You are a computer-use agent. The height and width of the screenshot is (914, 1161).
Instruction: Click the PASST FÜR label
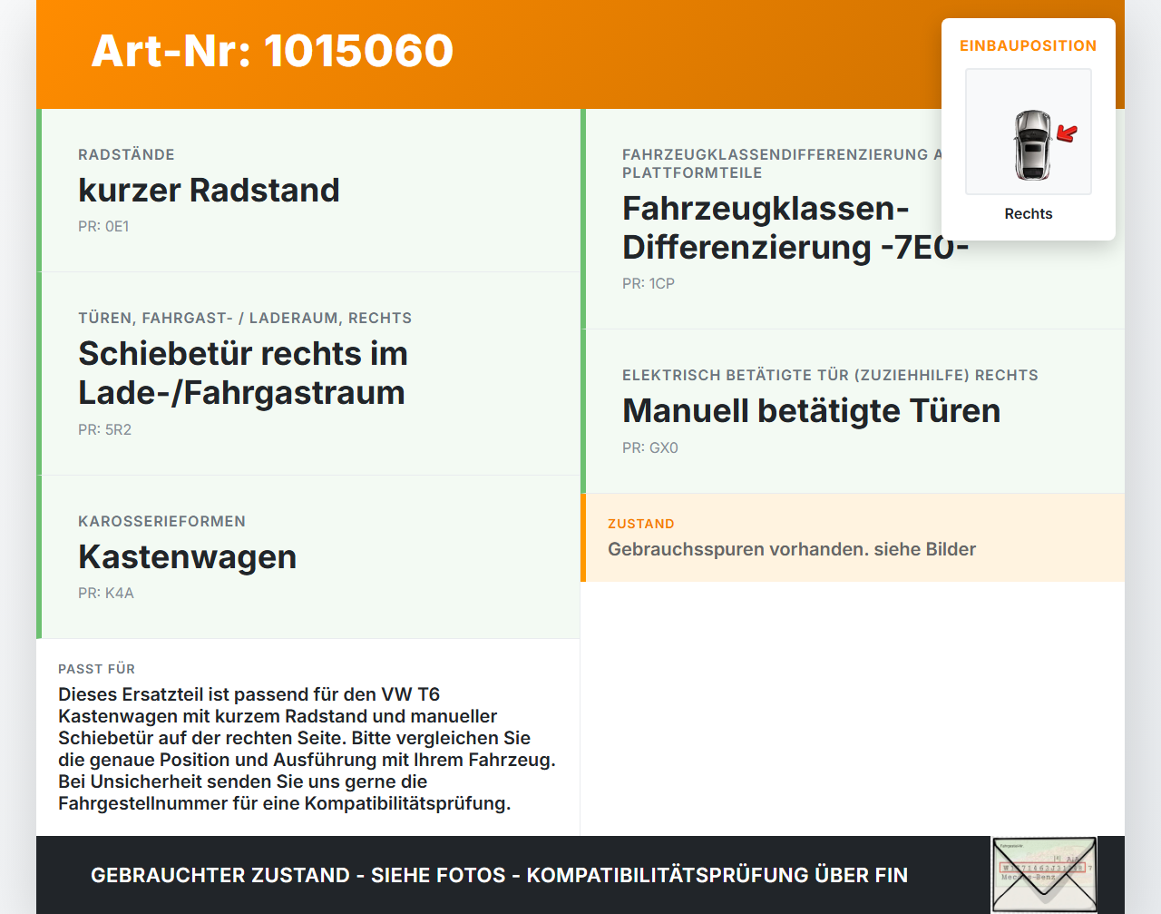(96, 669)
